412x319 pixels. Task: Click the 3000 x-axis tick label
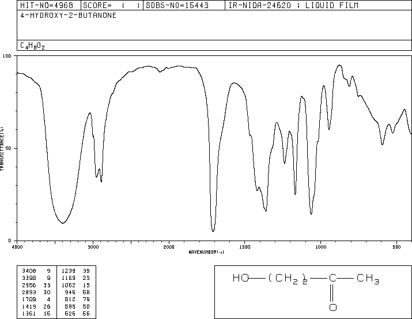tap(93, 247)
